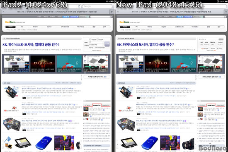Expand site search dropdown on New iPad top bar
Screen dimensions: 228x152
198,17
